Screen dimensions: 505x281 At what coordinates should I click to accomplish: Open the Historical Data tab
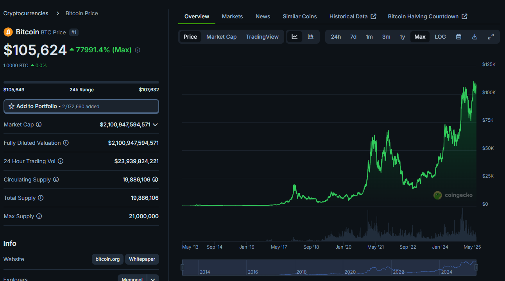point(353,16)
